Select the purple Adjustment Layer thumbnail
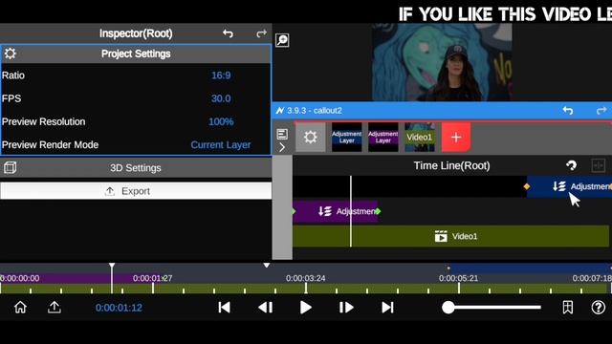Image resolution: width=612 pixels, height=344 pixels. 383,138
